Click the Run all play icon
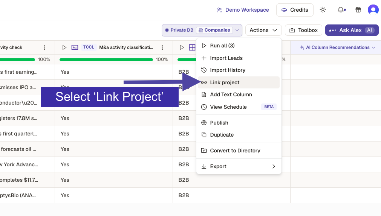This screenshot has width=381, height=216. (204, 46)
